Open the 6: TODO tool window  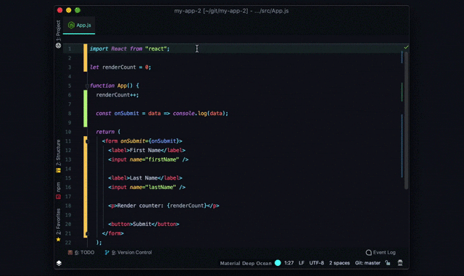pyautogui.click(x=81, y=252)
